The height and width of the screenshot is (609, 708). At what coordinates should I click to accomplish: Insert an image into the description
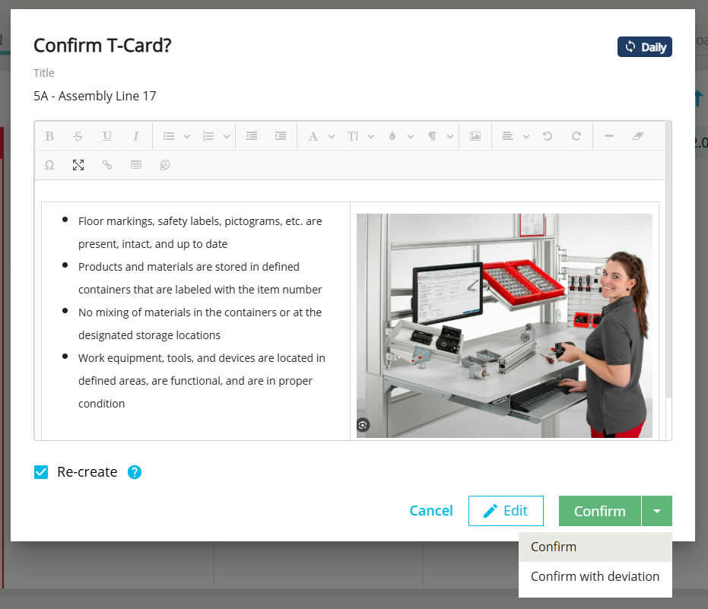(x=475, y=136)
